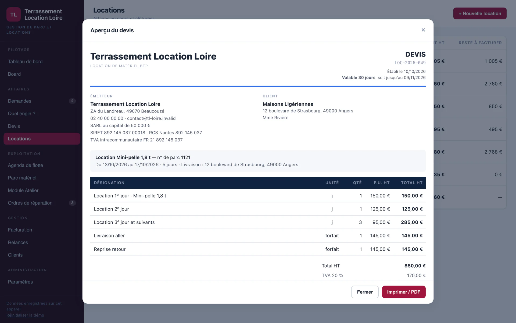Click the Livraison aller row
The image size is (516, 323).
[258, 236]
